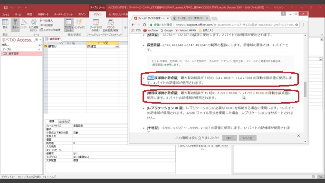Open the Google bookmark
Screen dimensions: 325x183
(x=167, y=30)
